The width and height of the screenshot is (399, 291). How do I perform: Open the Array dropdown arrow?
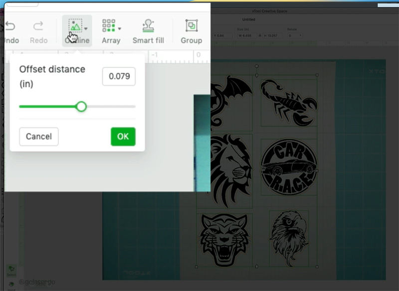(x=120, y=29)
